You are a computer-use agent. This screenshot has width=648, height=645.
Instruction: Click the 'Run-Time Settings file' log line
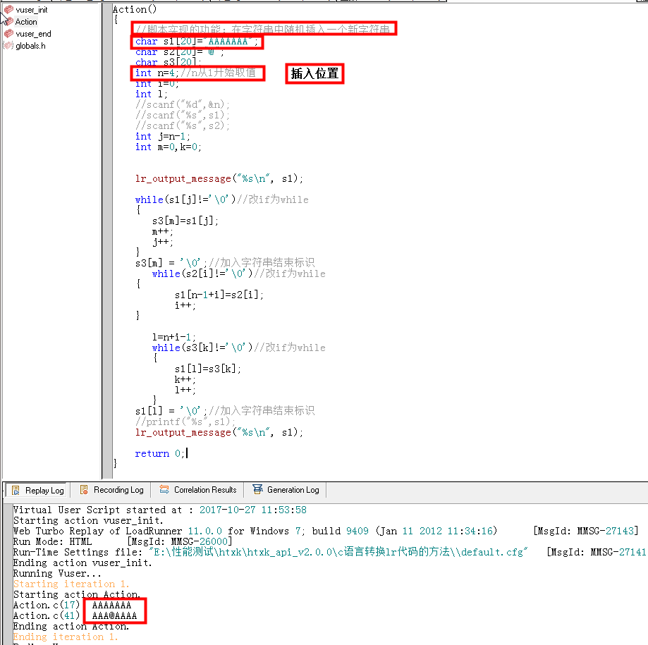(x=329, y=552)
